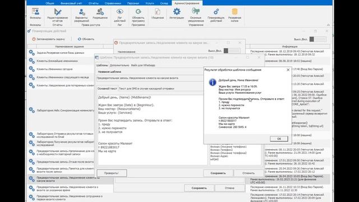Click inside the main template text area
359x202 pixels.
pos(153,130)
